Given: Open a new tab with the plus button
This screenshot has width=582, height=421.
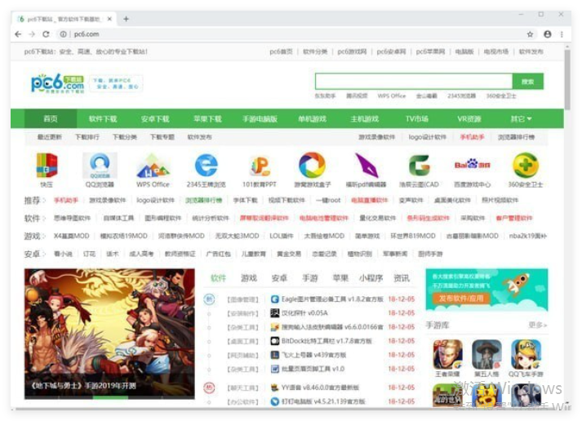Looking at the screenshot, I should point(127,19).
